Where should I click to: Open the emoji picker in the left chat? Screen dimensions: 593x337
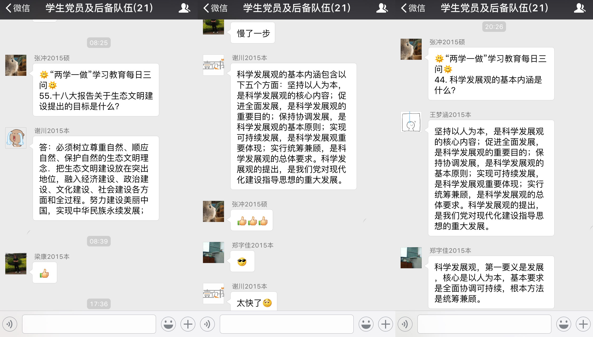[x=168, y=324]
